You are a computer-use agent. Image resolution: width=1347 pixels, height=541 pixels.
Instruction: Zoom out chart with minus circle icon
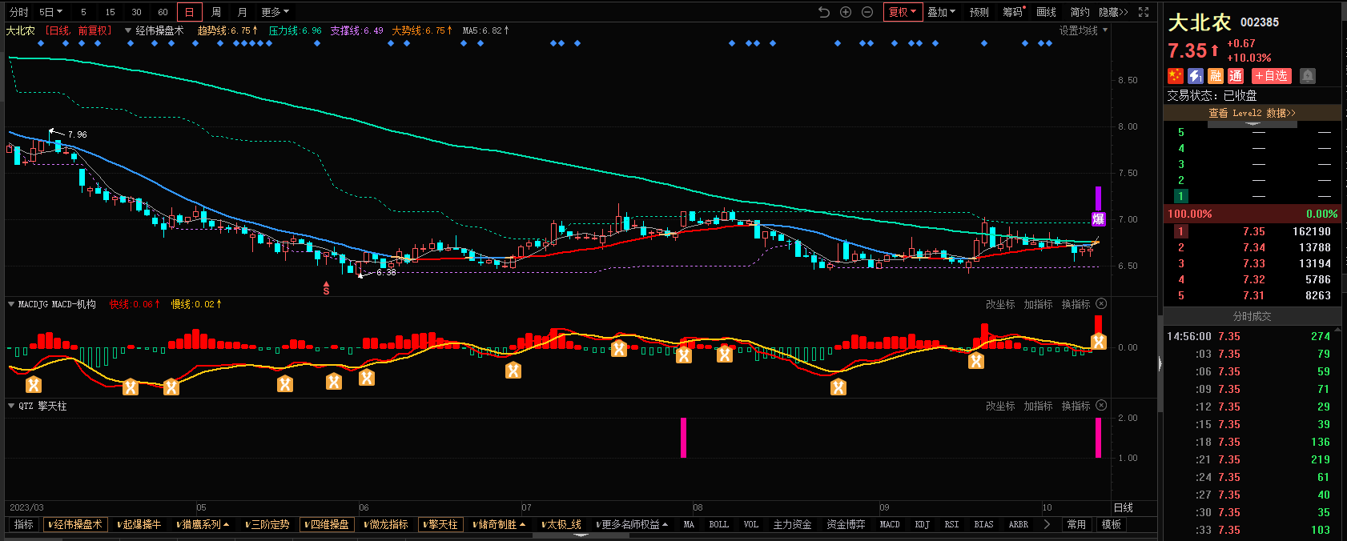[867, 12]
